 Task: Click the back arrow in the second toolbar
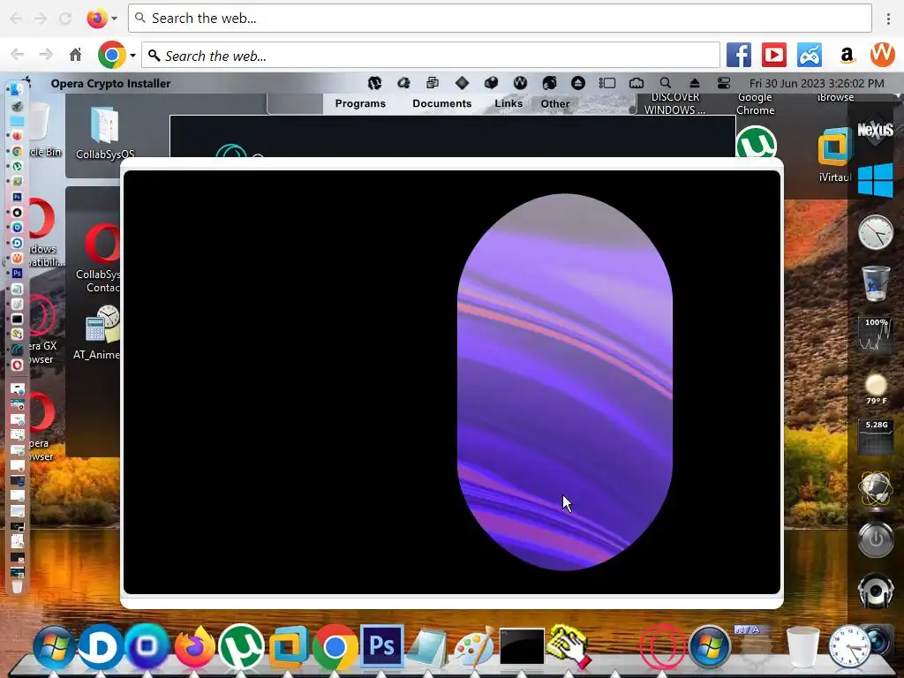pos(18,56)
